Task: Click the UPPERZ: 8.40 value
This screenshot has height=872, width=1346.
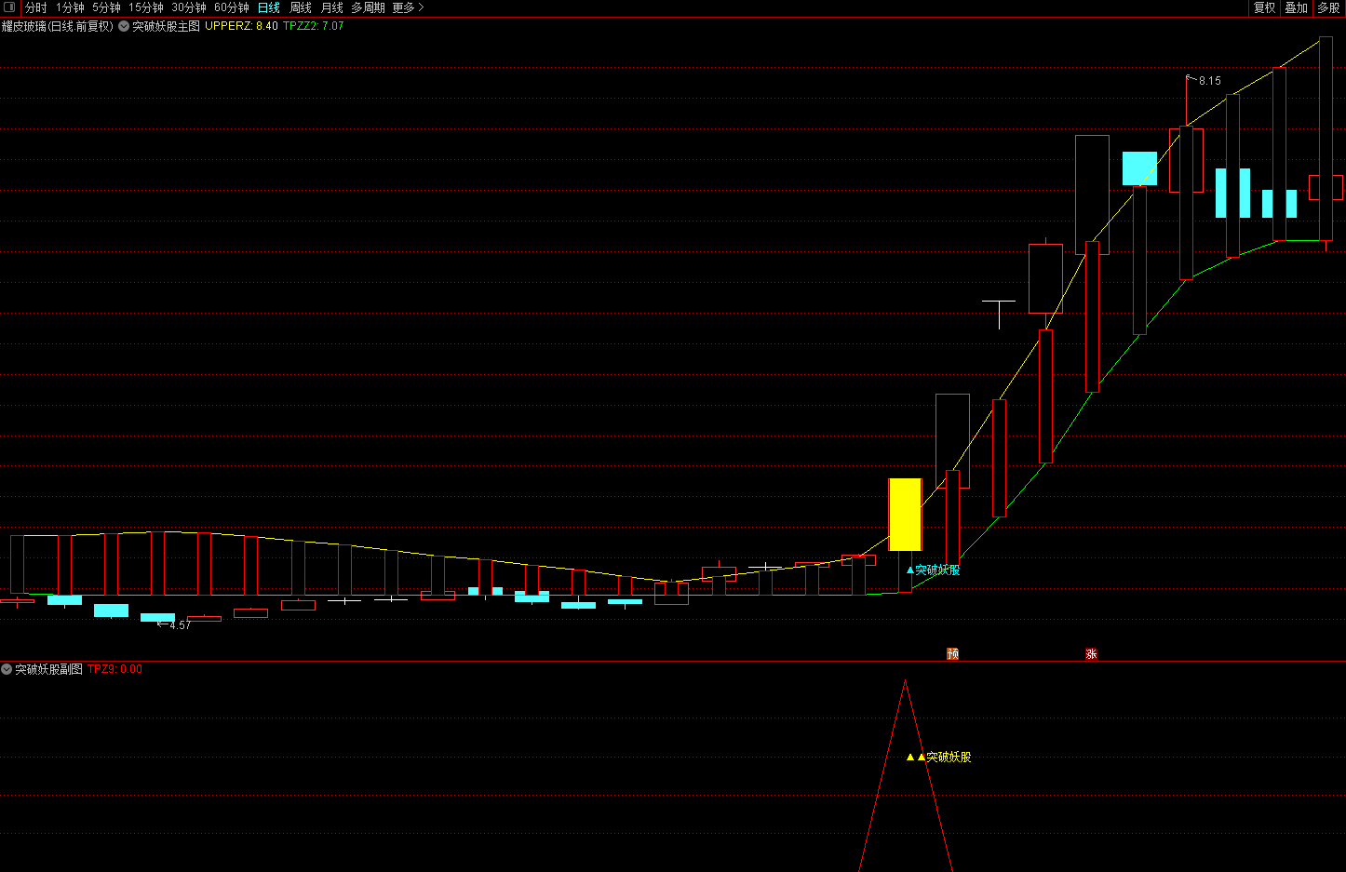Action: click(241, 26)
